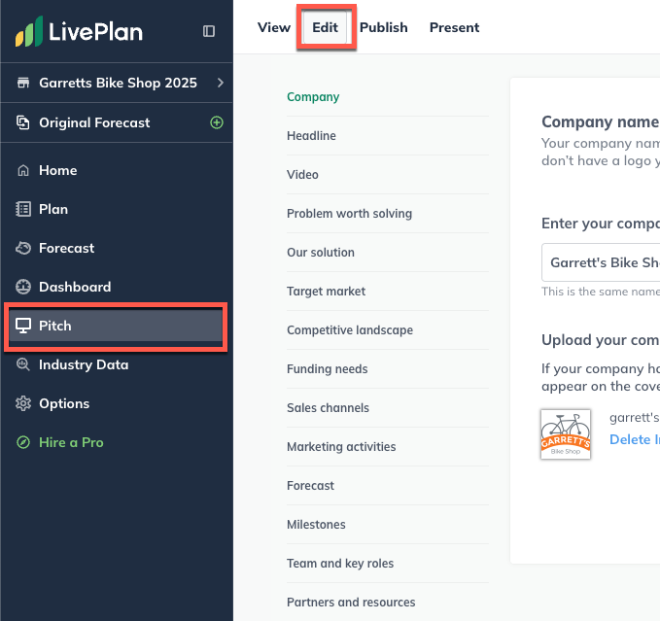Image resolution: width=660 pixels, height=621 pixels.
Task: Click the Garrett's Bike Shop logo thumbnail
Action: pos(566,434)
